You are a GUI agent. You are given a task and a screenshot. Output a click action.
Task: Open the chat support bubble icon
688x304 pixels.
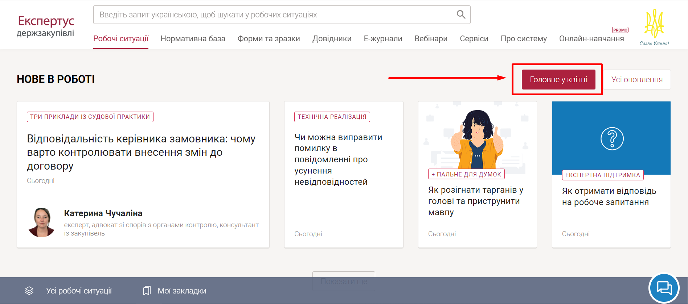(664, 288)
